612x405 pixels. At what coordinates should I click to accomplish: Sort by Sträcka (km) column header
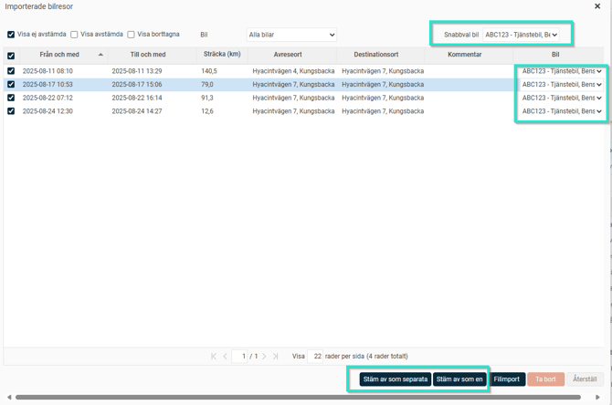coord(222,55)
